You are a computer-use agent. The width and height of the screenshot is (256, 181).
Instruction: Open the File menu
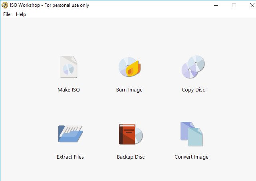pos(7,14)
